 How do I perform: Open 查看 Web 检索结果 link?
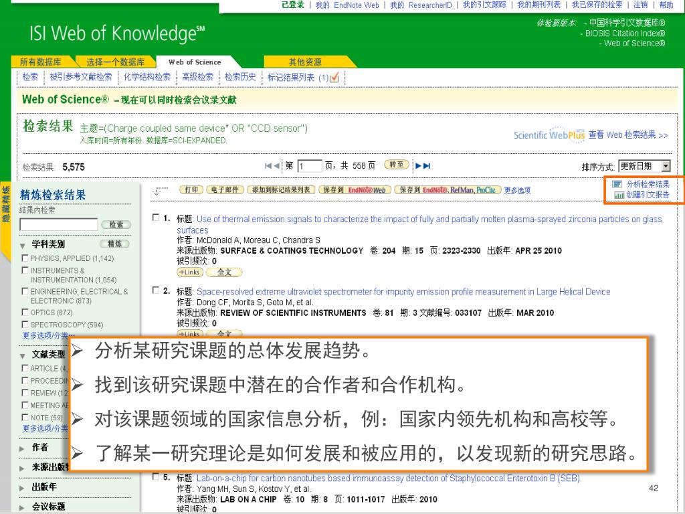(628, 135)
